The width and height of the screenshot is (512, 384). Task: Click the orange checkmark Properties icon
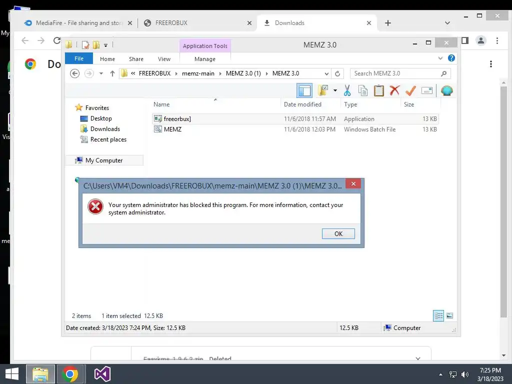tap(410, 90)
